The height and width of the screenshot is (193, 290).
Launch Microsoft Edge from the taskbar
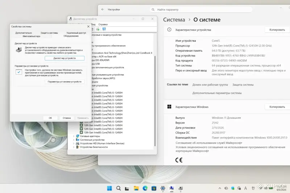pyautogui.click(x=145, y=188)
